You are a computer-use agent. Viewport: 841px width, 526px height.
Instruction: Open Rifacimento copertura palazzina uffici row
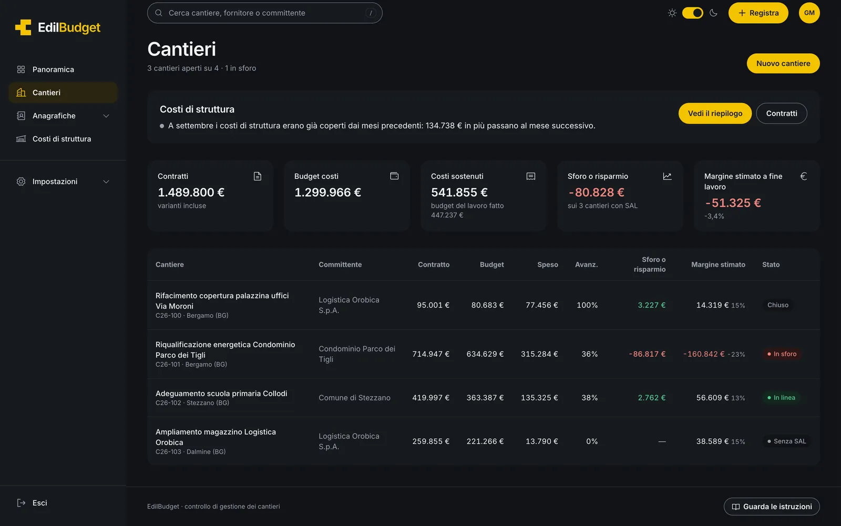pos(484,305)
